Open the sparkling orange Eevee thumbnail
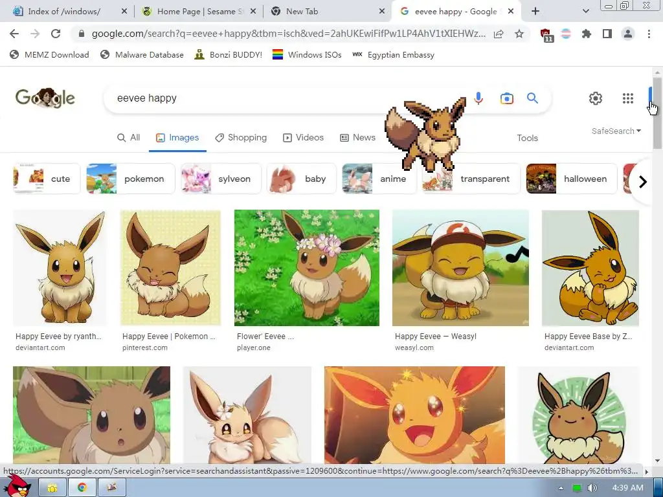Viewport: 663px width, 497px height. [414, 415]
